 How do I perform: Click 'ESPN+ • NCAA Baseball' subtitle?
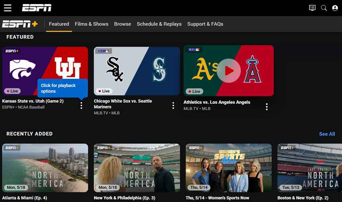23,107
